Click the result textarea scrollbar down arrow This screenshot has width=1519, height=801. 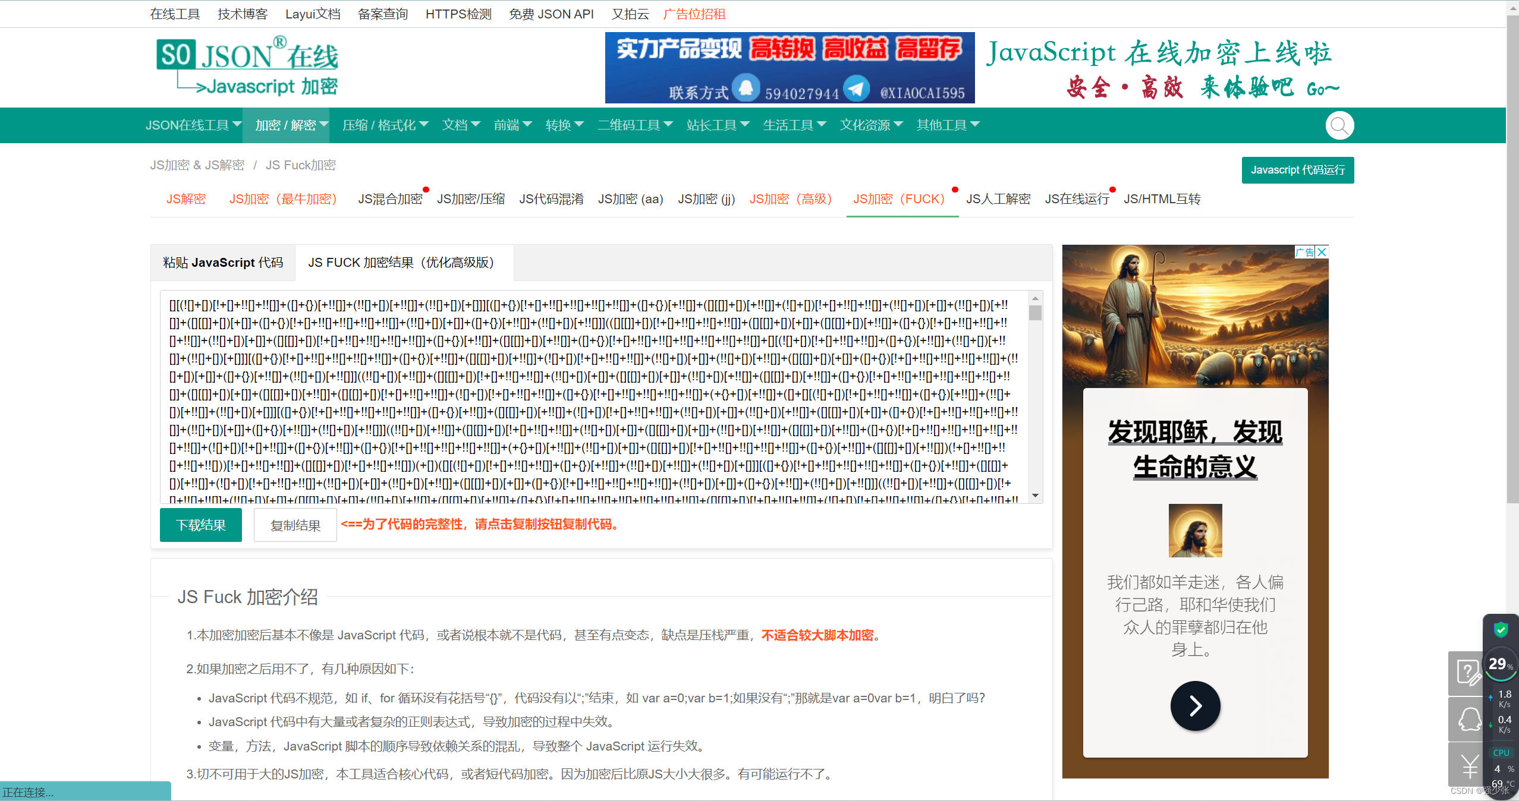[1035, 496]
